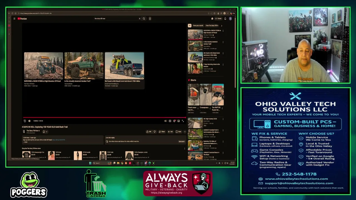Open the YouTube hamburger guide menu
The height and width of the screenshot is (200, 356).
click(14, 19)
